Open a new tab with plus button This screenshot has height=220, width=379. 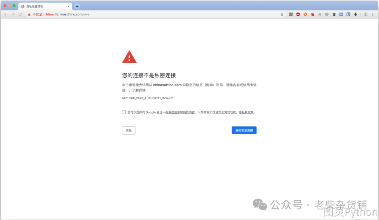click(77, 7)
